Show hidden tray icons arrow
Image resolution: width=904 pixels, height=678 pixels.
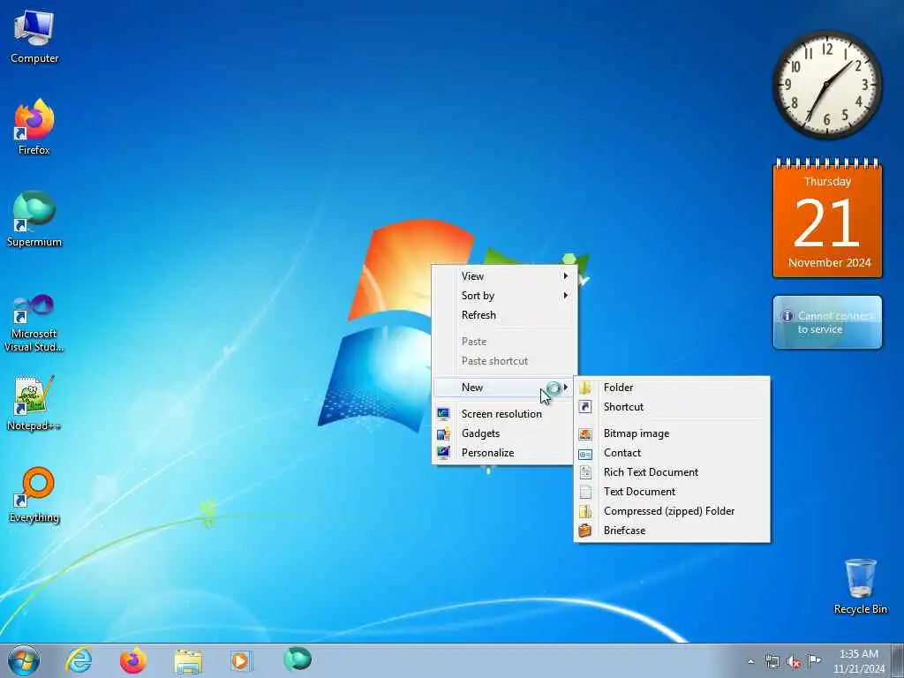750,662
